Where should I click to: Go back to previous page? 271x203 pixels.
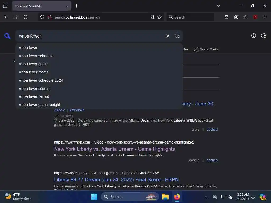tap(6, 17)
